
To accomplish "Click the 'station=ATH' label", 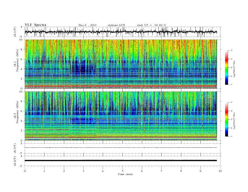I will click(116, 25).
